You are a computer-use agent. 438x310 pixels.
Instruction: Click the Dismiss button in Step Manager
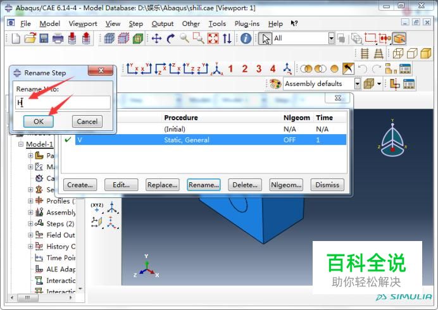click(327, 185)
